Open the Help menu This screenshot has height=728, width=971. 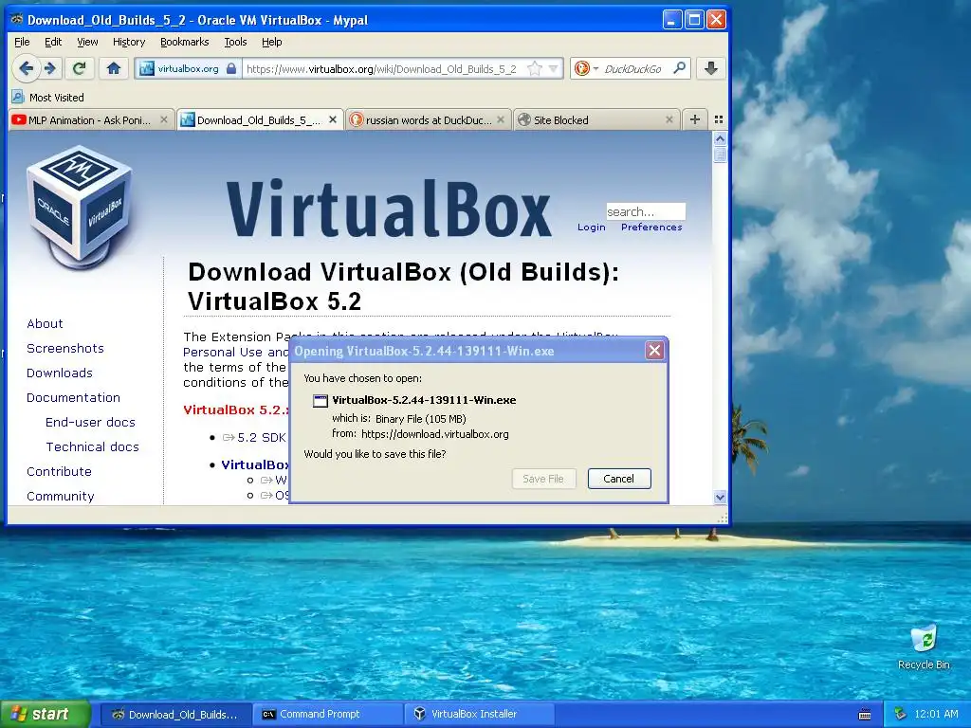(271, 42)
